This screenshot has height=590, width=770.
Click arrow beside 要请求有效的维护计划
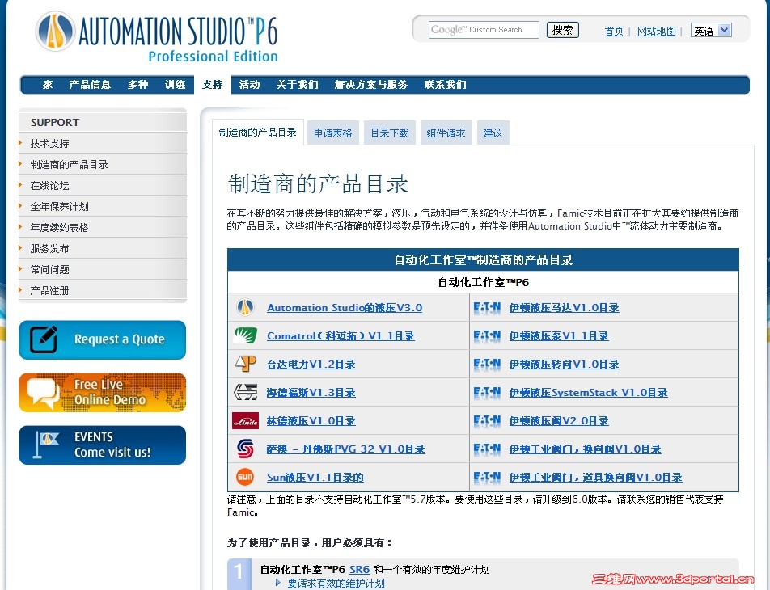pyautogui.click(x=278, y=583)
